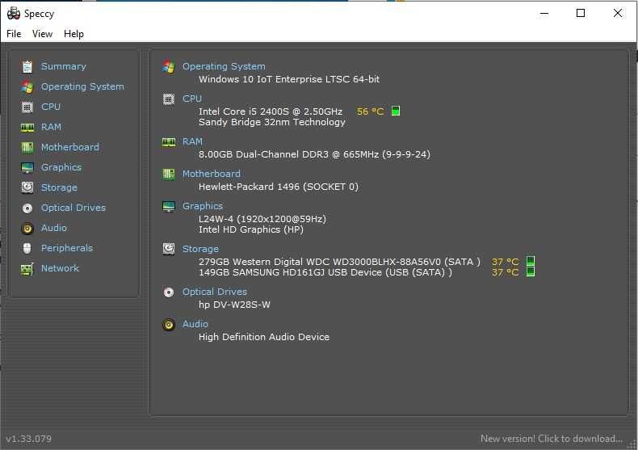Click the Optical Drives disc icon in summary pane

click(169, 292)
